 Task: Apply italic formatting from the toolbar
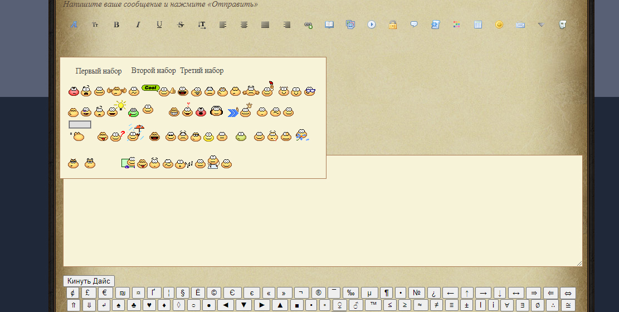pyautogui.click(x=138, y=25)
